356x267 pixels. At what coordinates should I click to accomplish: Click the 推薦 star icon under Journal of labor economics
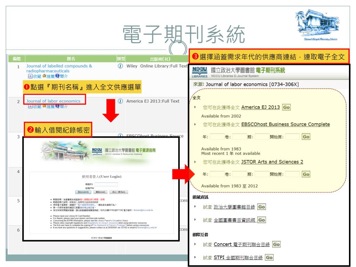click(44, 106)
